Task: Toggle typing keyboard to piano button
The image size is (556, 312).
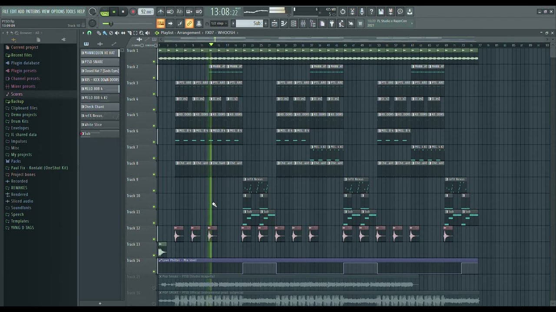Action: click(160, 23)
